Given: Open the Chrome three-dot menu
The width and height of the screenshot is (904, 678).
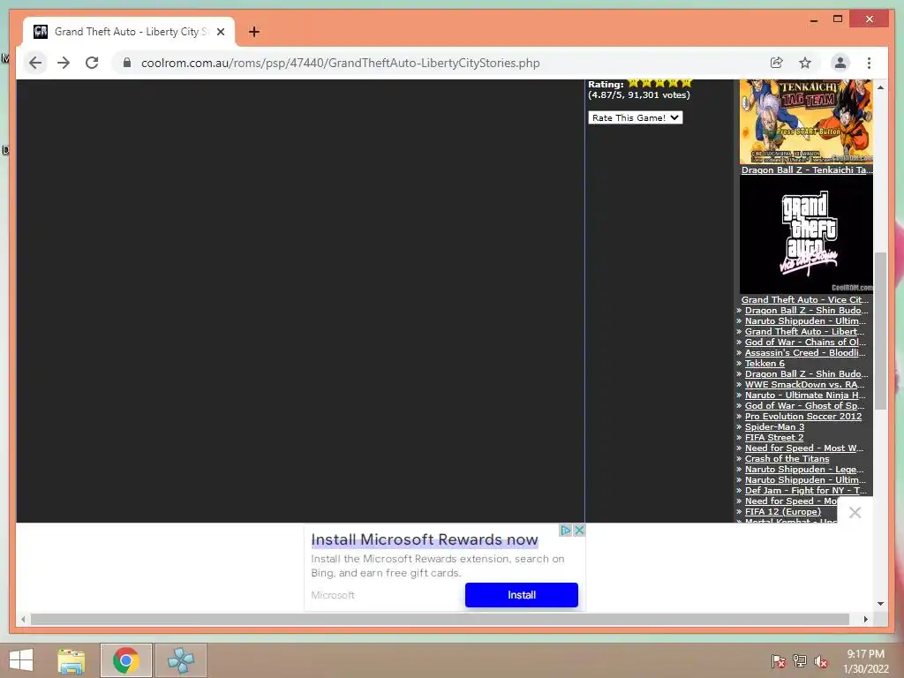Looking at the screenshot, I should [x=869, y=63].
